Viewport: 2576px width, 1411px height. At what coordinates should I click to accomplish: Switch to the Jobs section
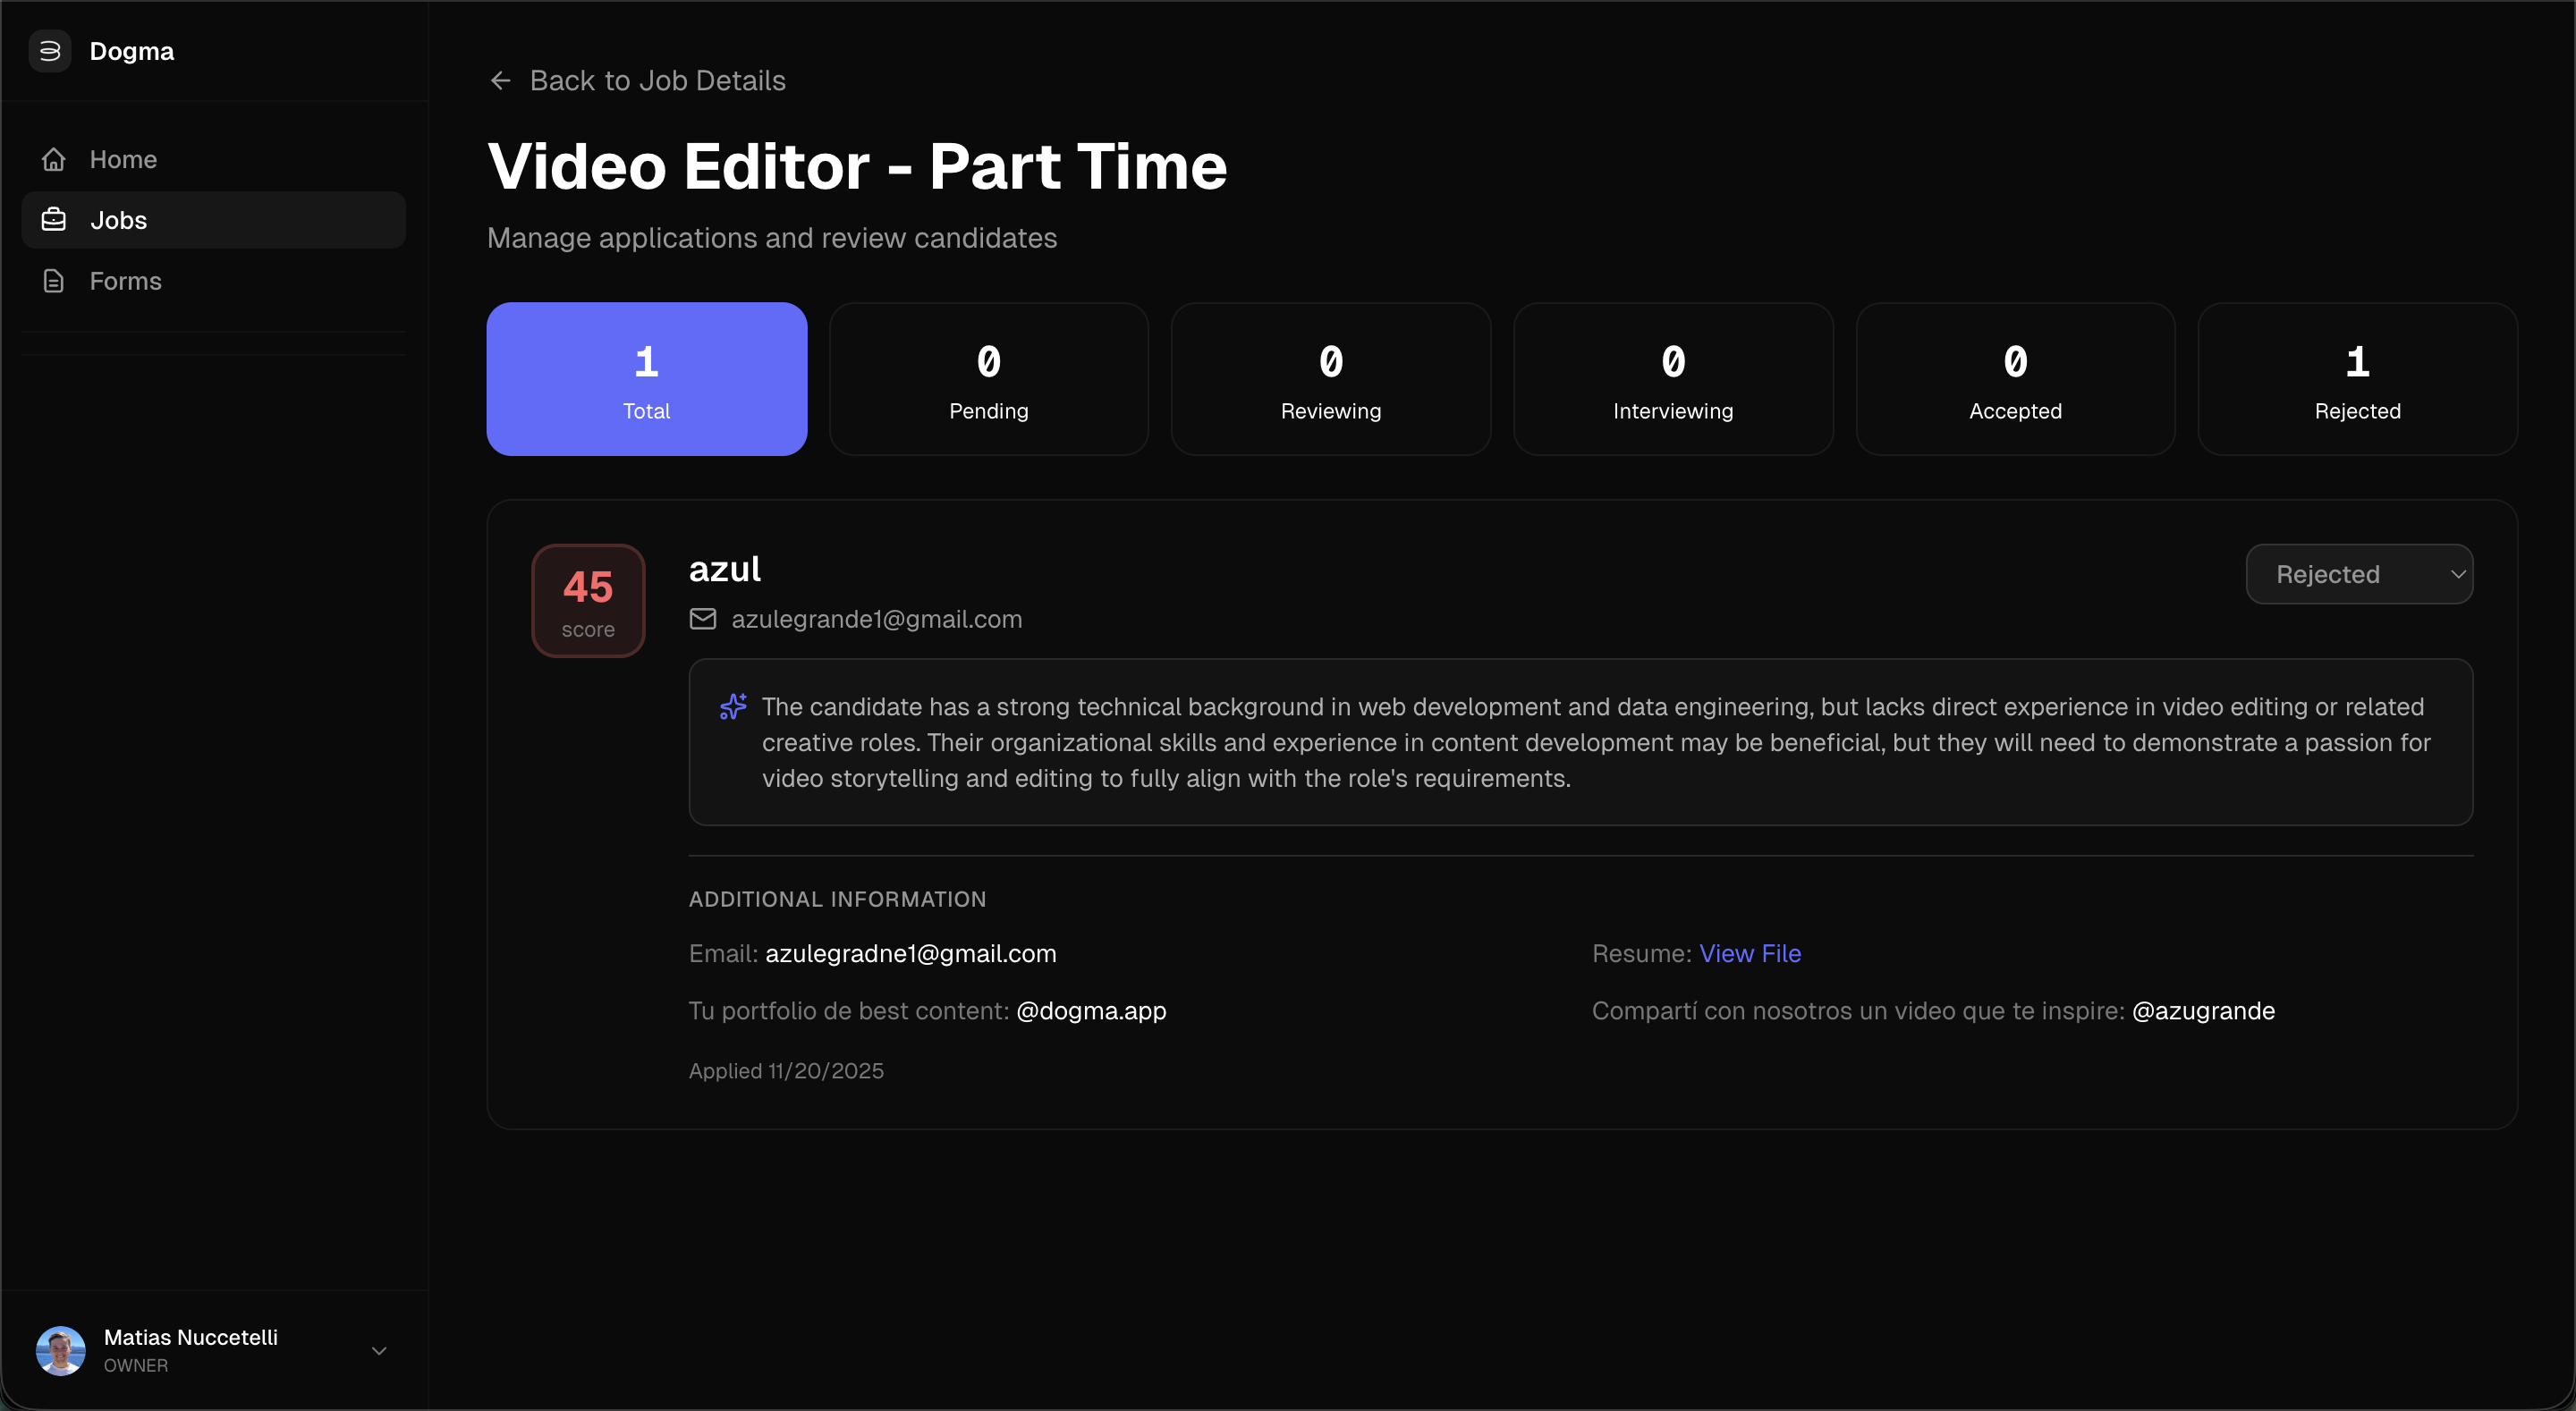[x=118, y=219]
